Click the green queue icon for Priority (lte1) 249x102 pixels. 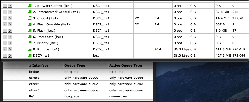pyautogui.click(x=30, y=43)
